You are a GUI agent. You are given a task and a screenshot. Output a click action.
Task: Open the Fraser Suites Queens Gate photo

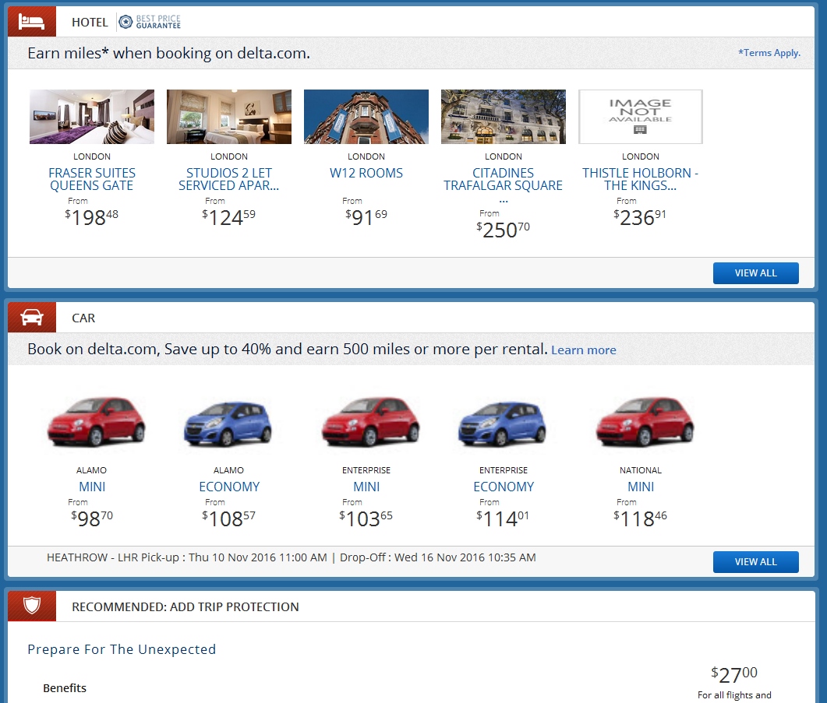pyautogui.click(x=92, y=117)
